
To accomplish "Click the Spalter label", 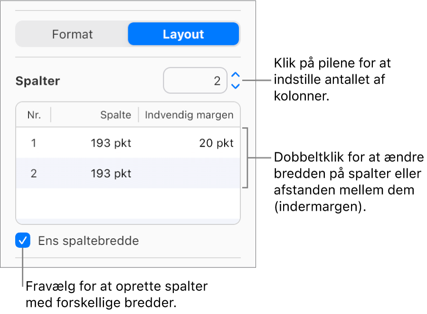I will (38, 80).
